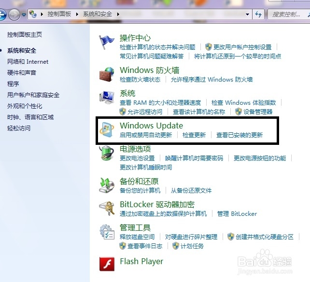
Task: Click 检查更新 link
Action: tap(194, 135)
